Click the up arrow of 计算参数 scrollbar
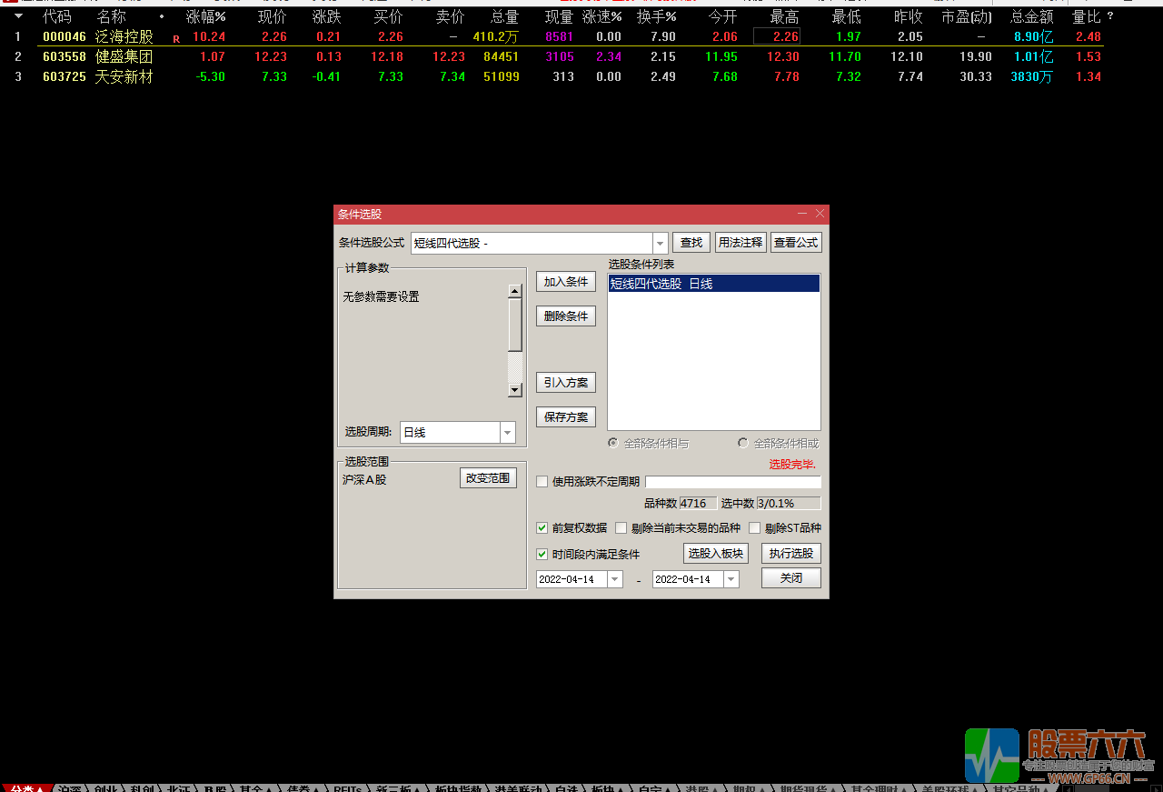This screenshot has height=792, width=1163. tap(515, 291)
